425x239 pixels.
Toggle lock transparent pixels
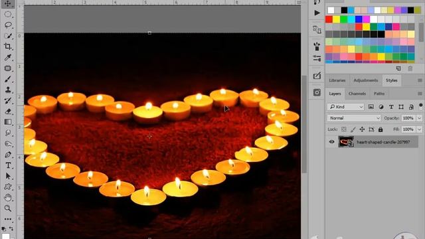344,129
